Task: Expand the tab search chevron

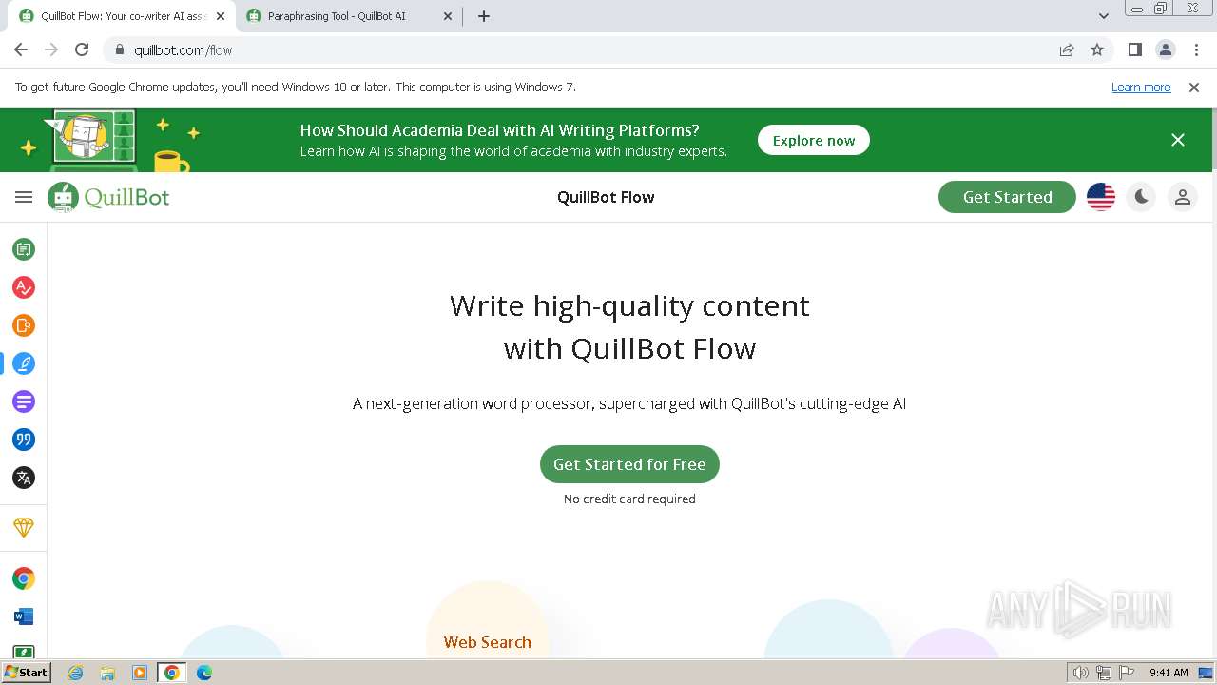Action: (1104, 16)
